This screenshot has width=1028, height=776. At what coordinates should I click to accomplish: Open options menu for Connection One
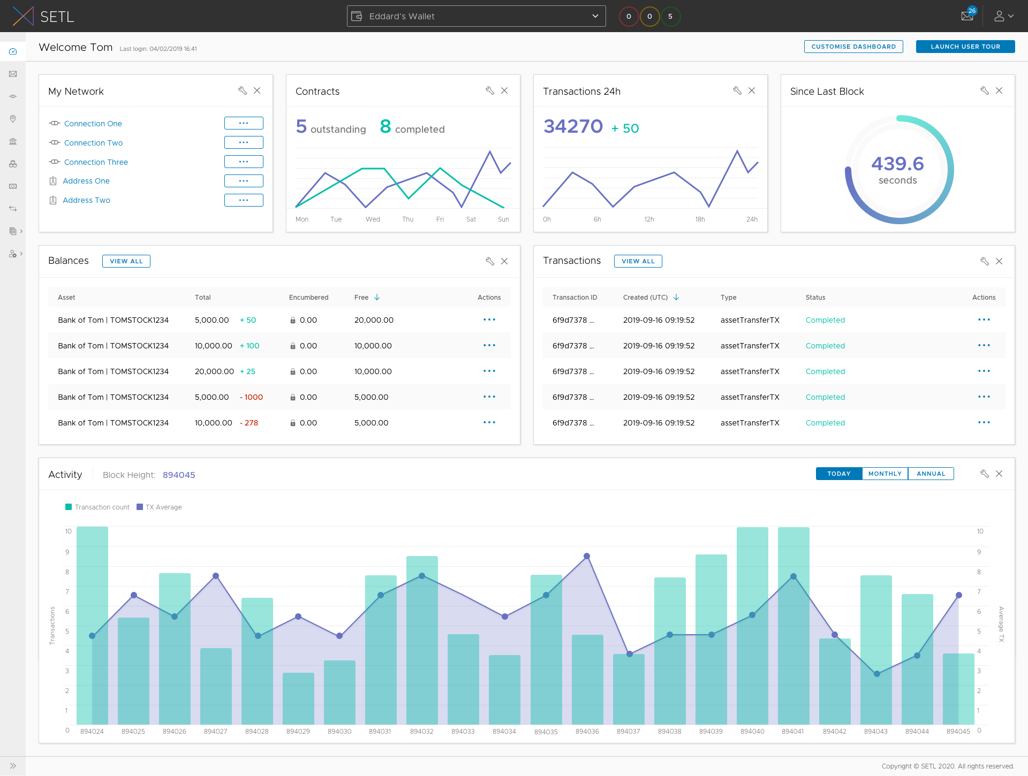pyautogui.click(x=244, y=123)
